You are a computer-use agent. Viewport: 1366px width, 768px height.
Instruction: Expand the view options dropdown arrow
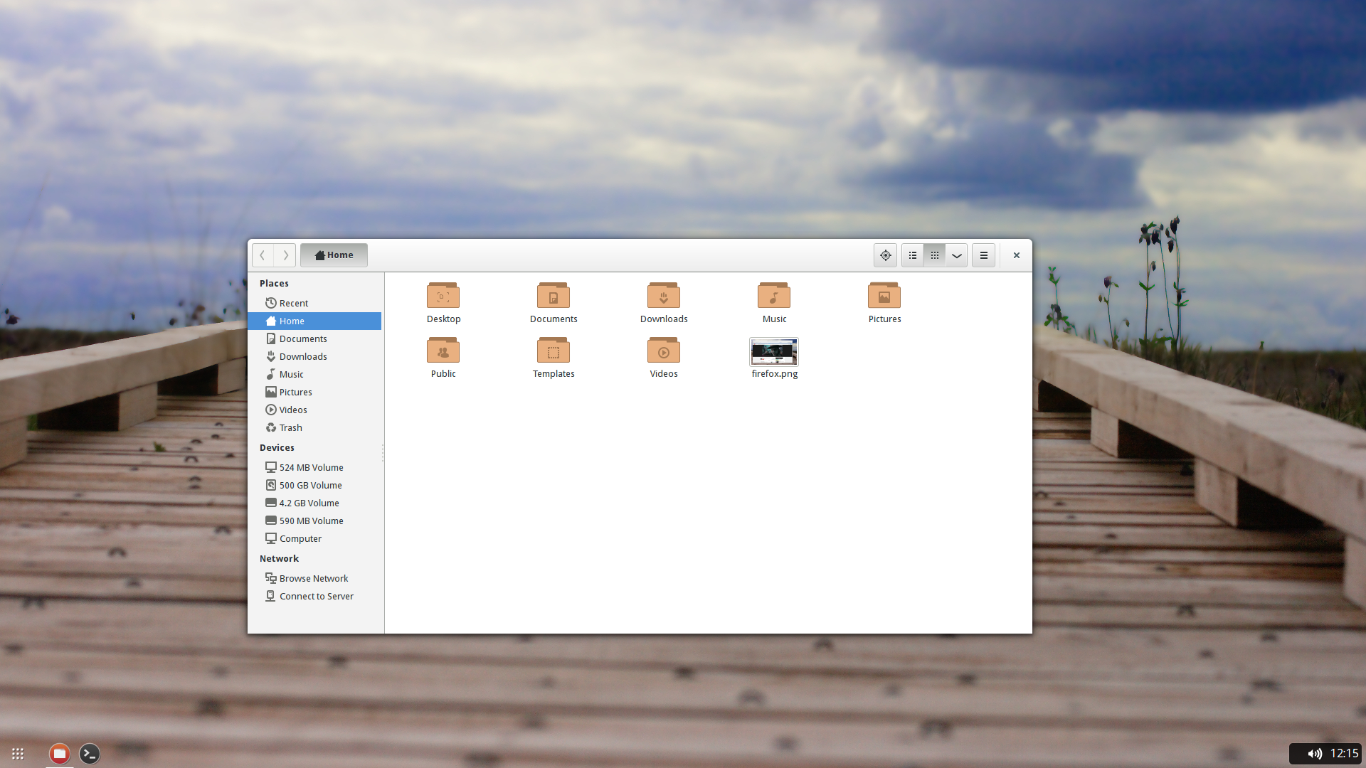click(x=957, y=255)
